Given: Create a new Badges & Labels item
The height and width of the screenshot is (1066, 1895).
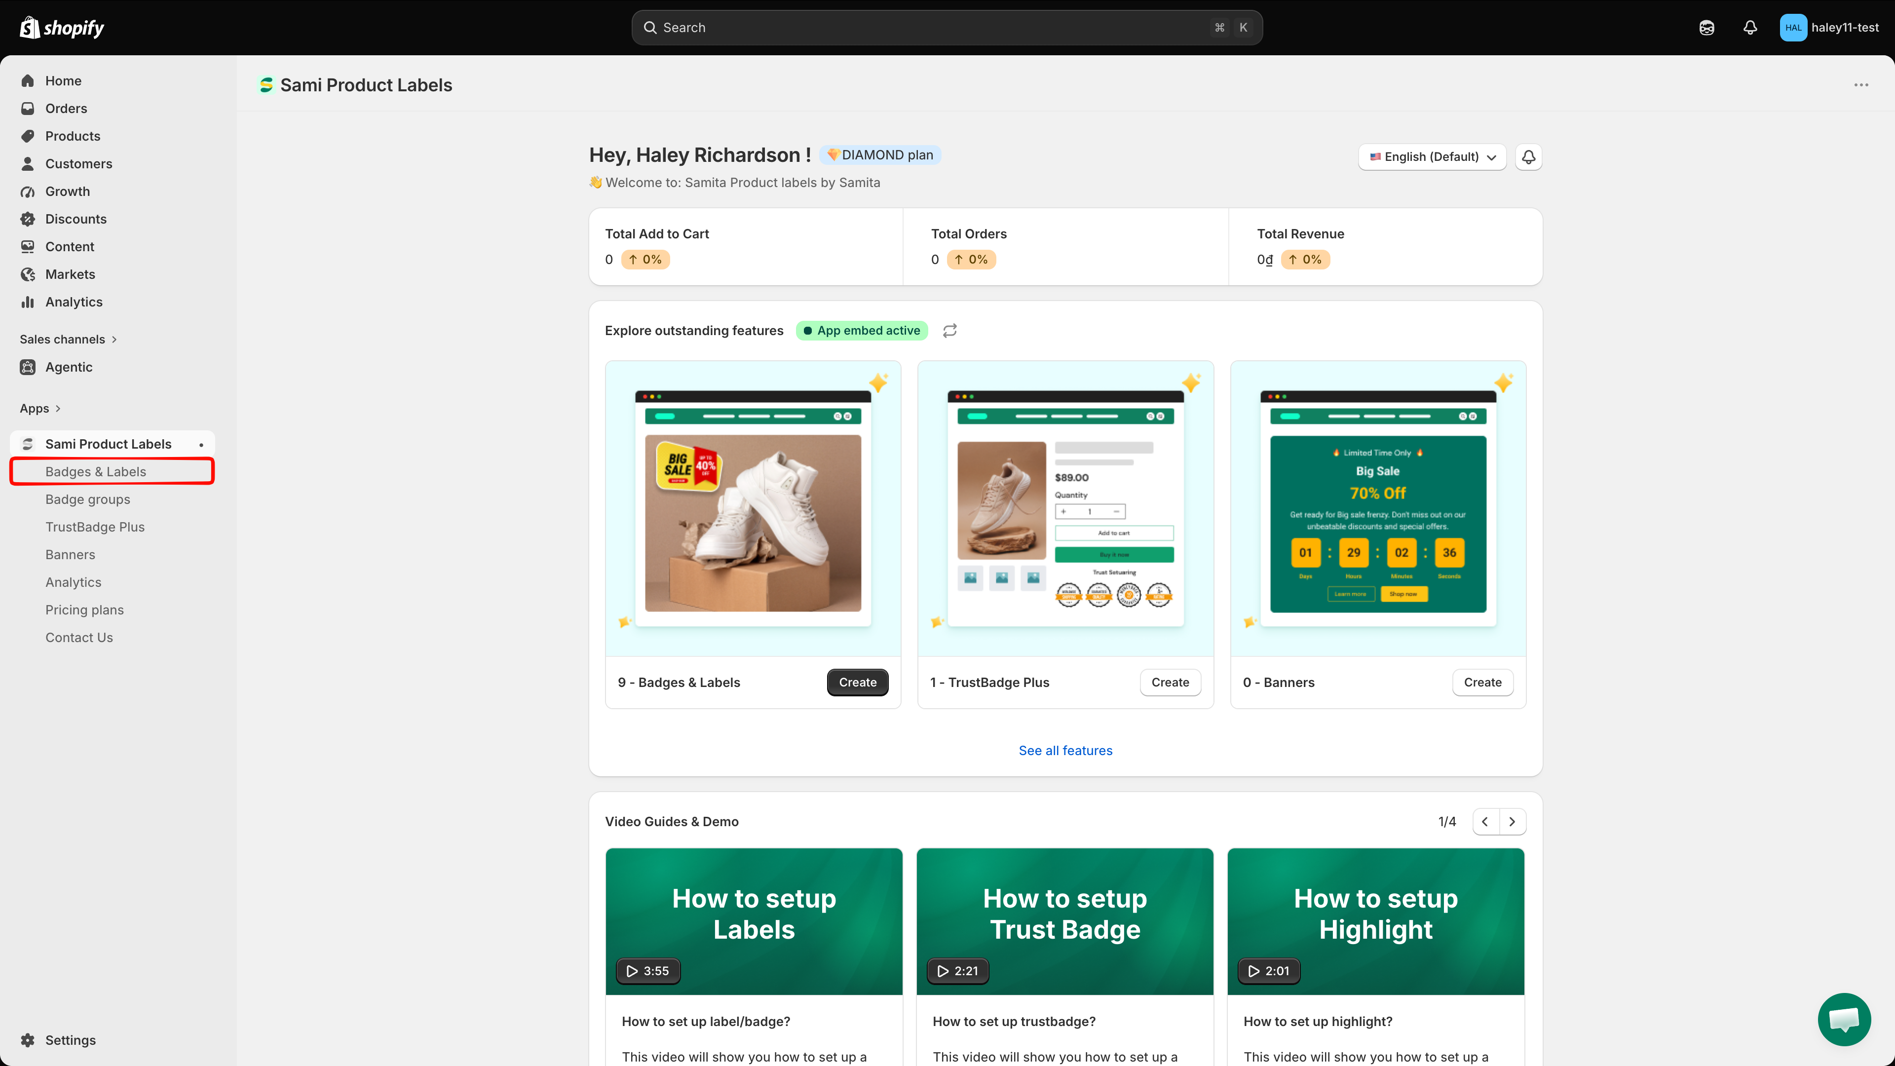Looking at the screenshot, I should (857, 682).
